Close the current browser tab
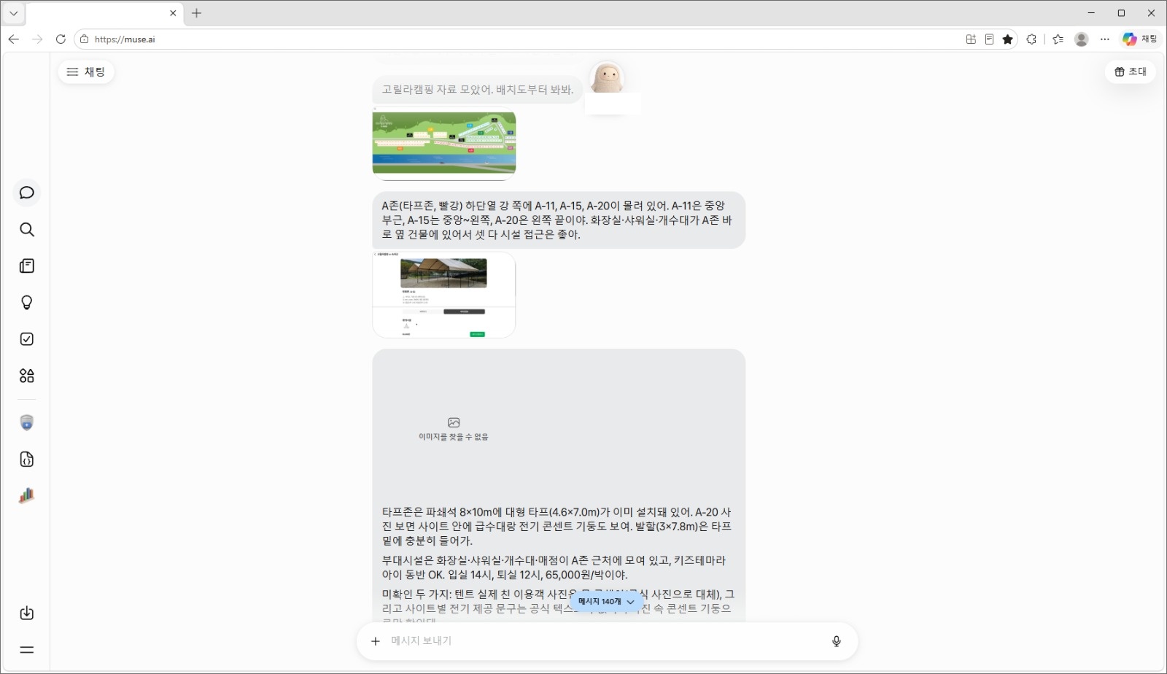 click(173, 13)
